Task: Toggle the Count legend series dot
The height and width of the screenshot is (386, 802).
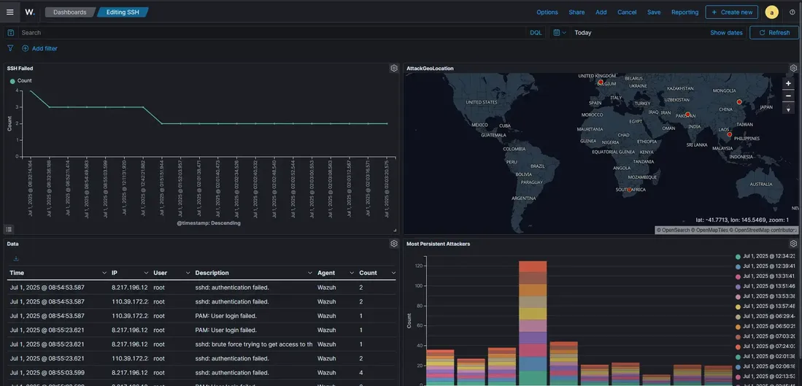Action: point(12,81)
